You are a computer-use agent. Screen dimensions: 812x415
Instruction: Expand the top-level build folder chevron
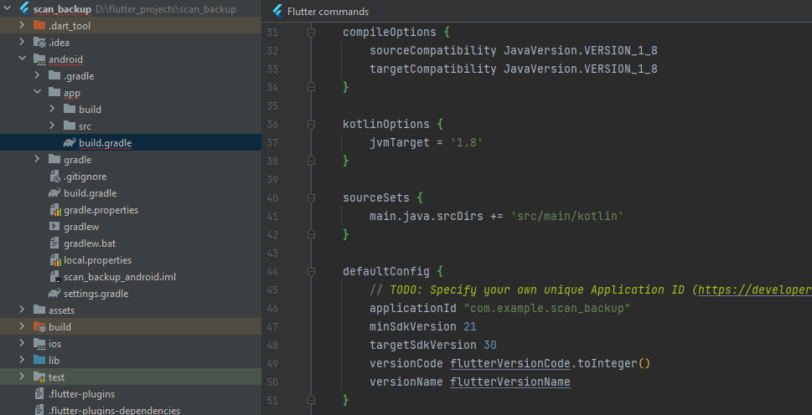click(x=22, y=326)
